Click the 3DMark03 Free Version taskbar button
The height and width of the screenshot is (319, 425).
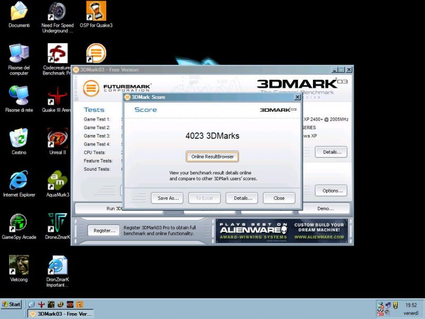pyautogui.click(x=61, y=314)
